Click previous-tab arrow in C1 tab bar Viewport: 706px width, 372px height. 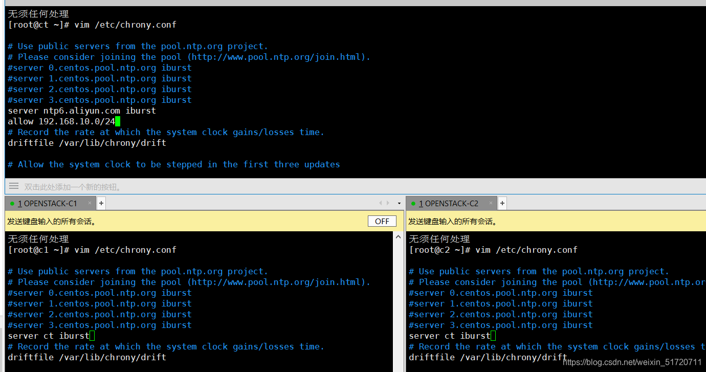380,203
